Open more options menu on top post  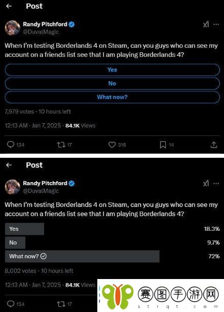click(216, 24)
